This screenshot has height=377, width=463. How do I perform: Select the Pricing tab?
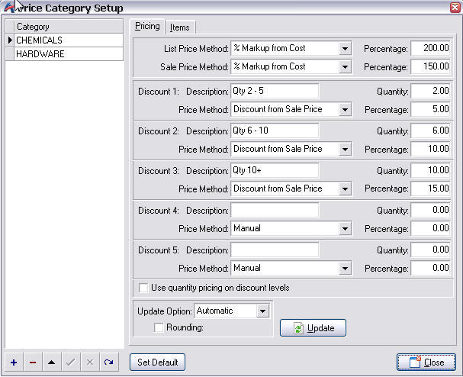(x=147, y=26)
